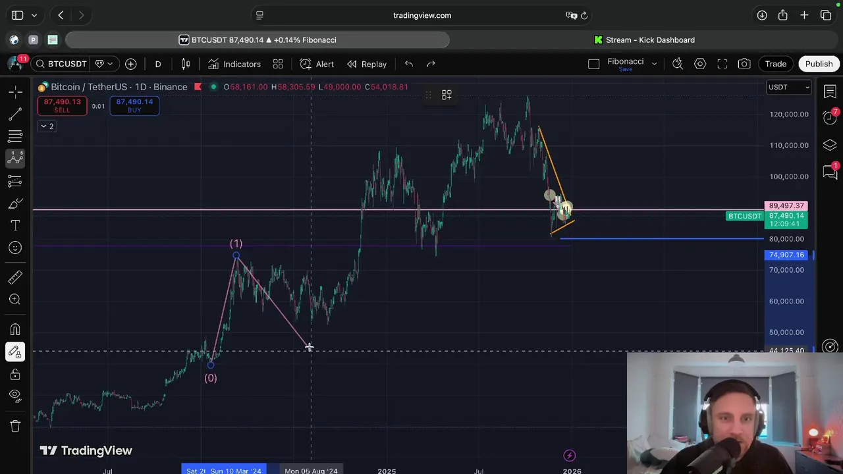Open the indicator templates grid icon
Image resolution: width=843 pixels, height=474 pixels.
[278, 64]
